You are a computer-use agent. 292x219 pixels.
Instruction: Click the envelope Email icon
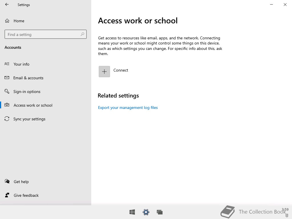tap(7, 78)
